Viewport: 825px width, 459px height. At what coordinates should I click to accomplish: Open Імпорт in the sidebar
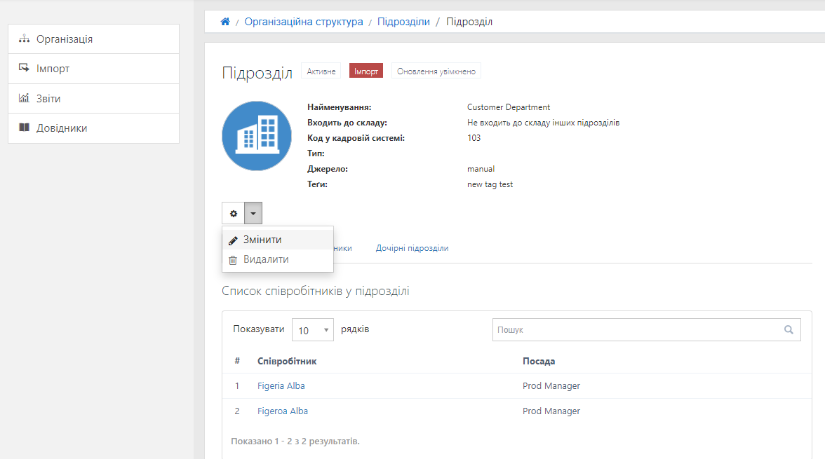coord(94,69)
